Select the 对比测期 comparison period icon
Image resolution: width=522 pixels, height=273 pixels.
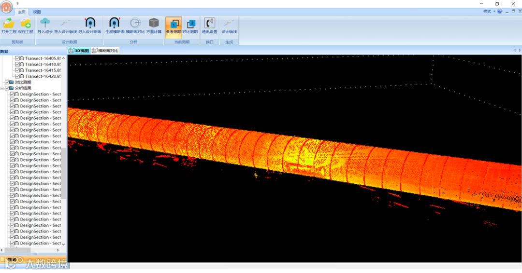pos(190,26)
